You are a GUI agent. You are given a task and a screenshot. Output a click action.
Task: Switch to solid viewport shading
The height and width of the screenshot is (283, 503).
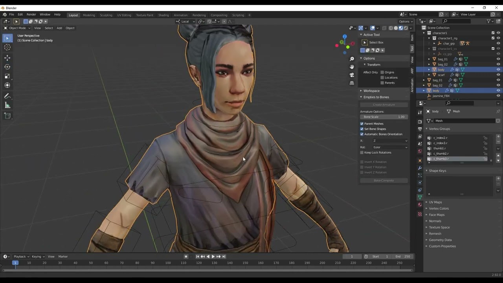396,28
